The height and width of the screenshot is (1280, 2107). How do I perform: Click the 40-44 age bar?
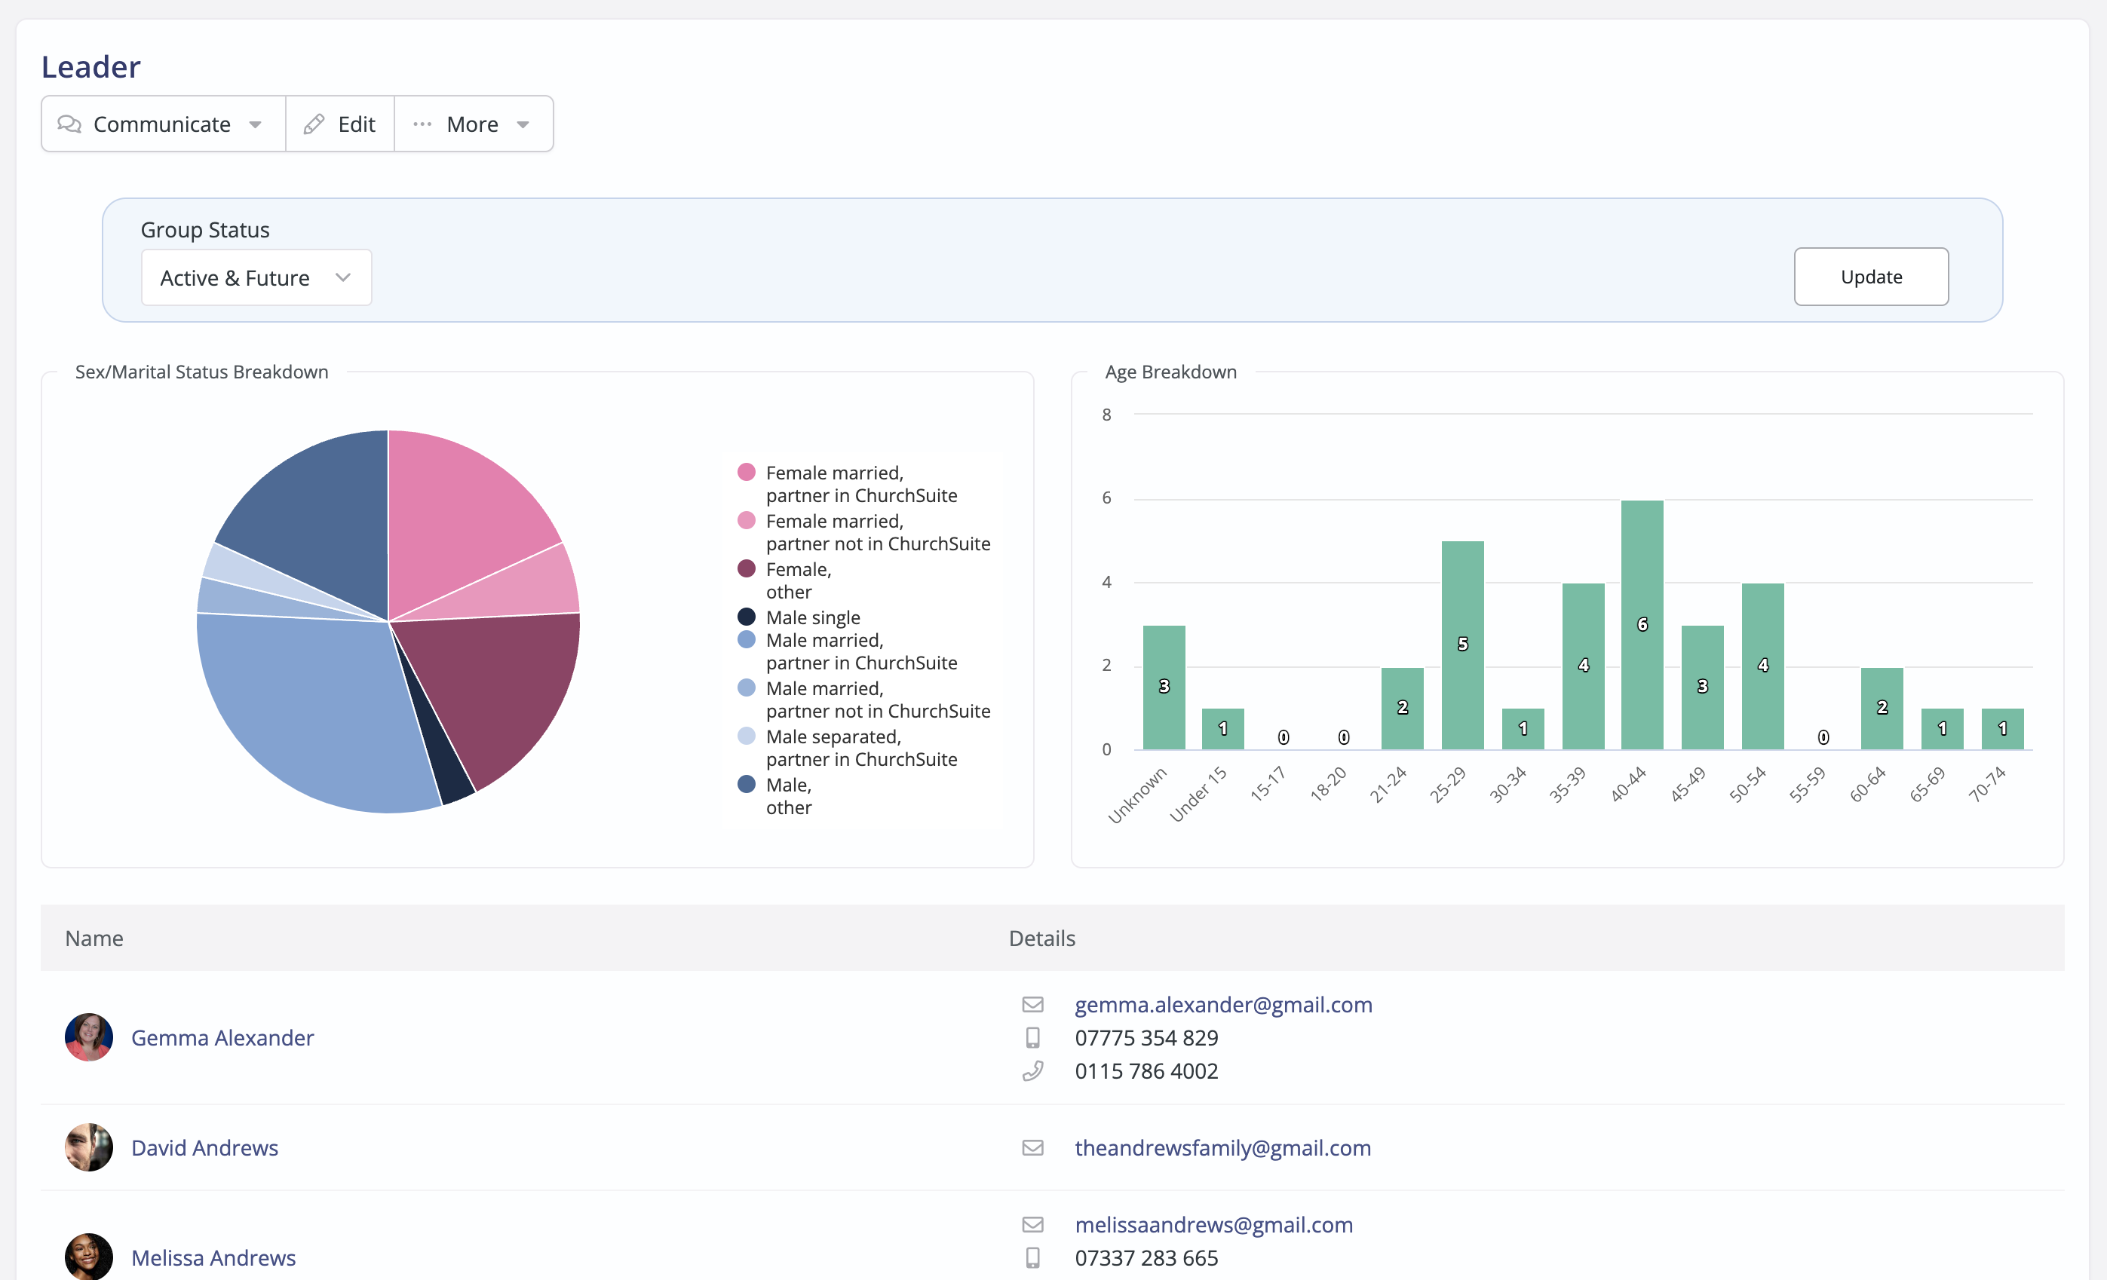1642,625
